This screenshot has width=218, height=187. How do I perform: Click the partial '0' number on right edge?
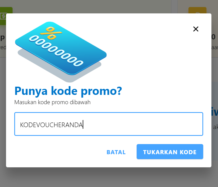click(x=213, y=37)
